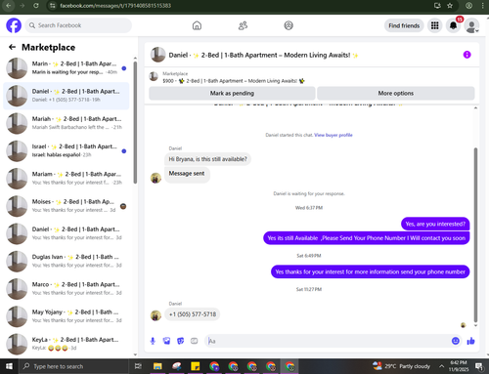Click Daniel's avatar in chat header
489x374 pixels.
click(x=157, y=55)
